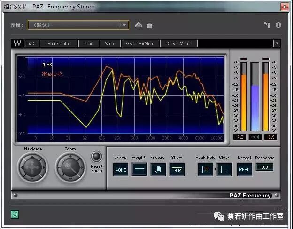293x229 pixels.
Task: Click Graph->Mem button
Action: 140,43
